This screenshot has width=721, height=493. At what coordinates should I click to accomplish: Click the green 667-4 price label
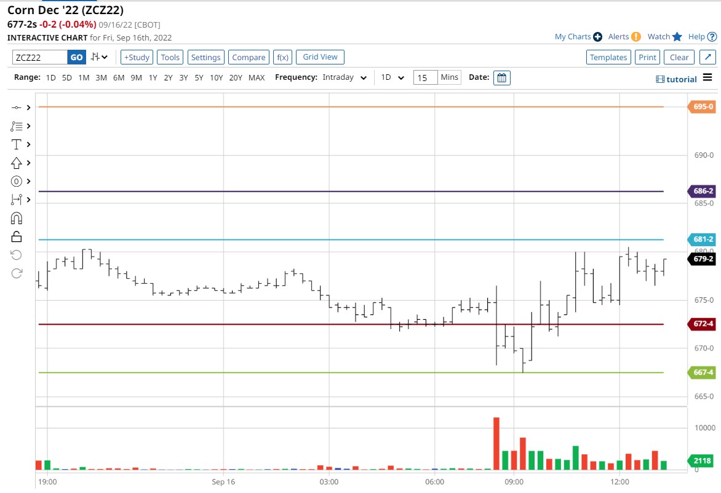click(702, 372)
